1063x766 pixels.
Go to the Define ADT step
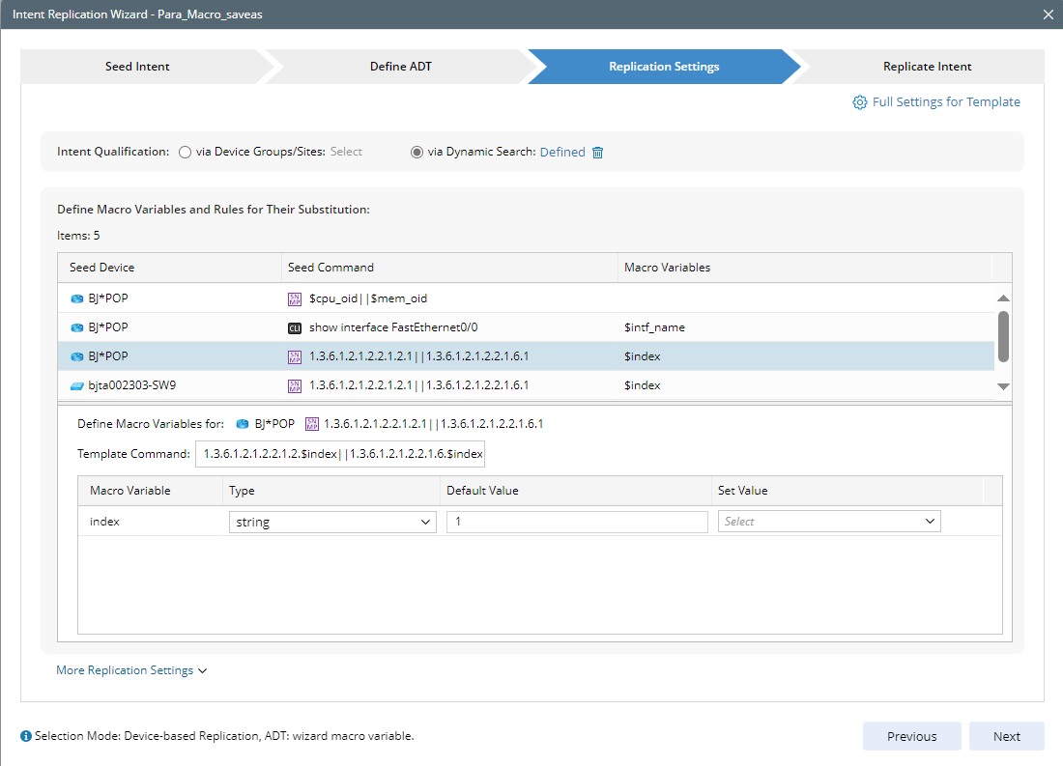(x=401, y=67)
